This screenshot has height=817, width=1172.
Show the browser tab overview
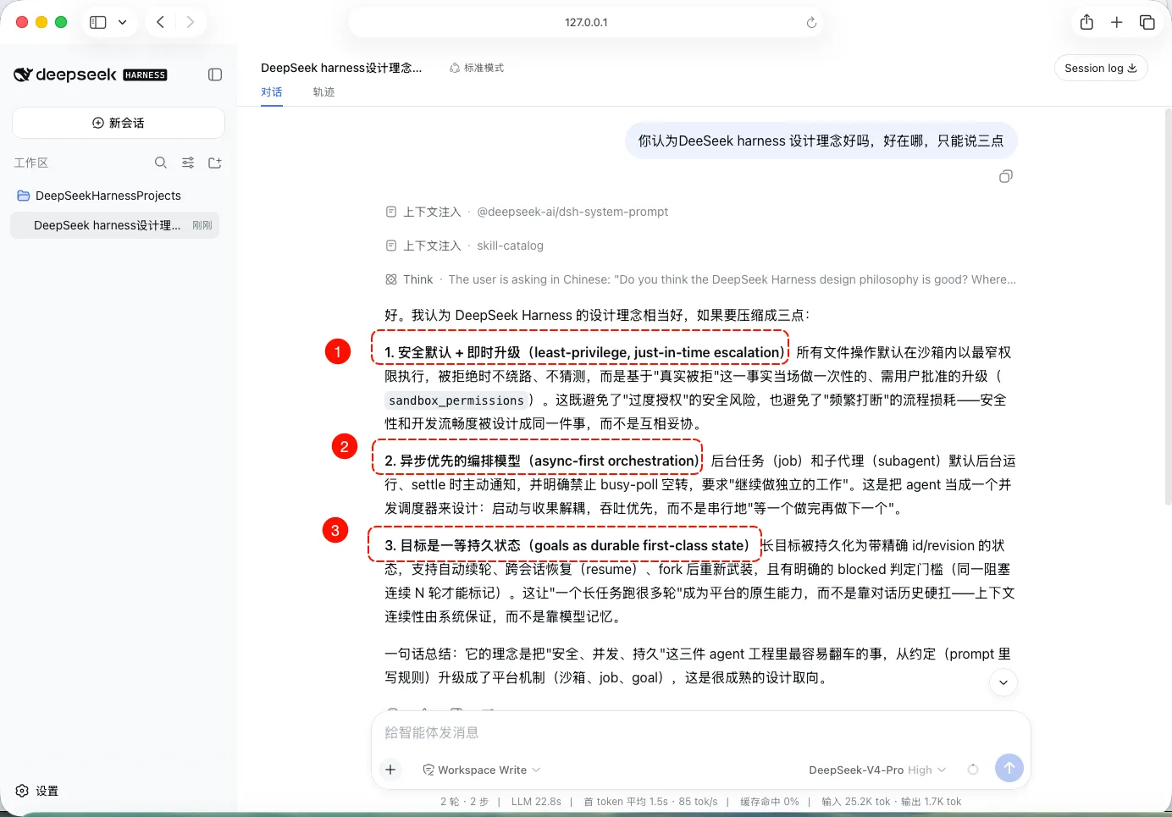coord(1147,22)
